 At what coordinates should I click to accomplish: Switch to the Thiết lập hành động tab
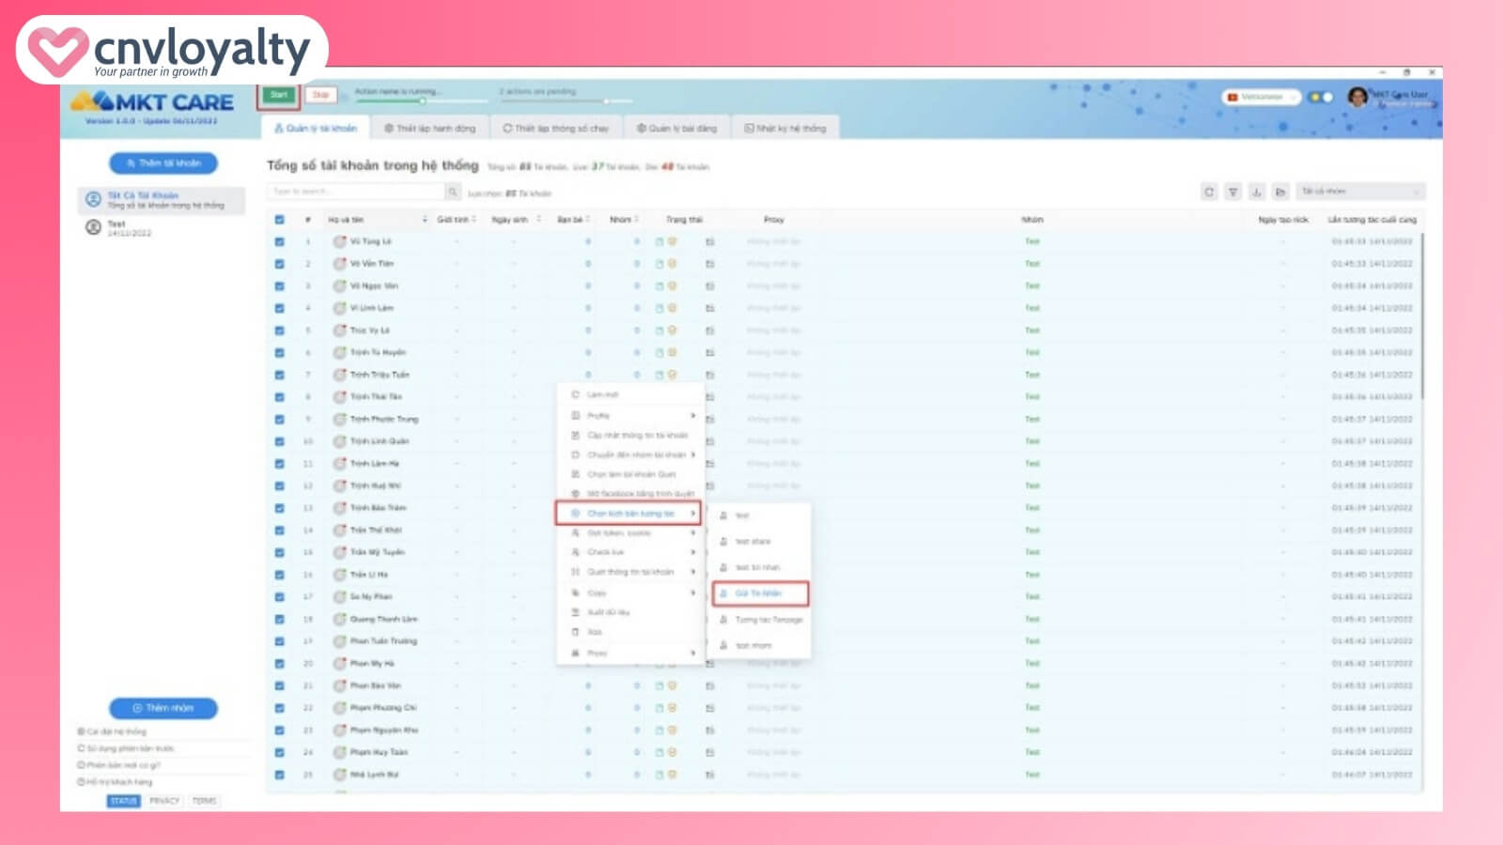click(x=429, y=128)
